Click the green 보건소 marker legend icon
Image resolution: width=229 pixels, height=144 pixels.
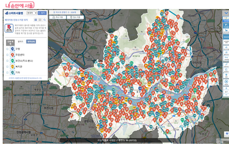[x=12, y=61]
